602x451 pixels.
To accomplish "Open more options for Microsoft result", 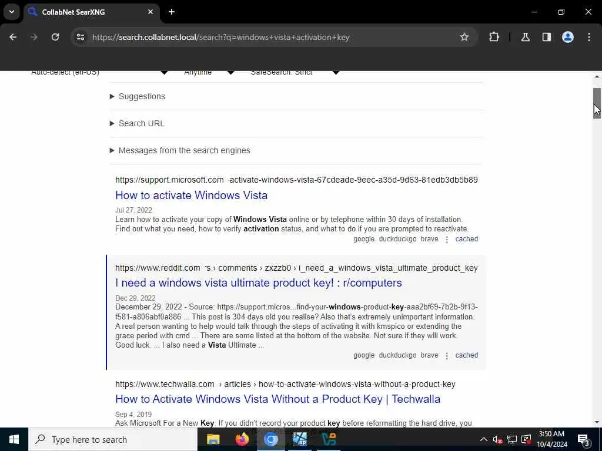I will pos(447,240).
